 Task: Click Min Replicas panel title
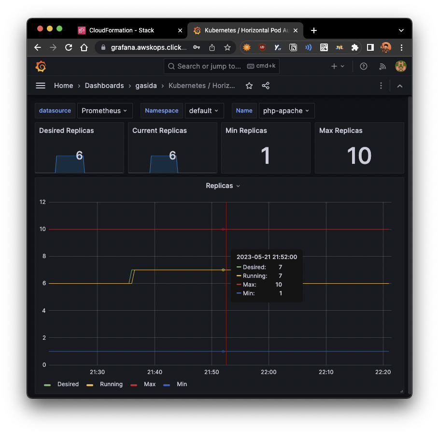[246, 130]
